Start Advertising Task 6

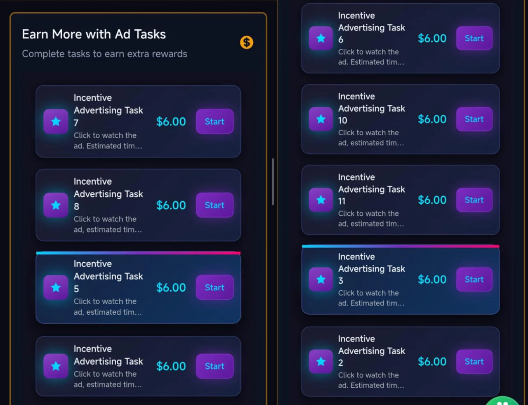[474, 38]
